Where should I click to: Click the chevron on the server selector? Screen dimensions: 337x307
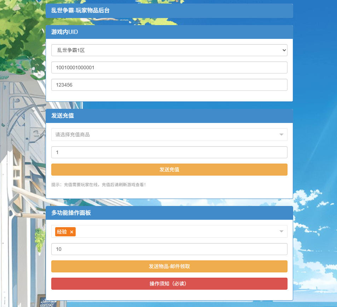click(284, 50)
